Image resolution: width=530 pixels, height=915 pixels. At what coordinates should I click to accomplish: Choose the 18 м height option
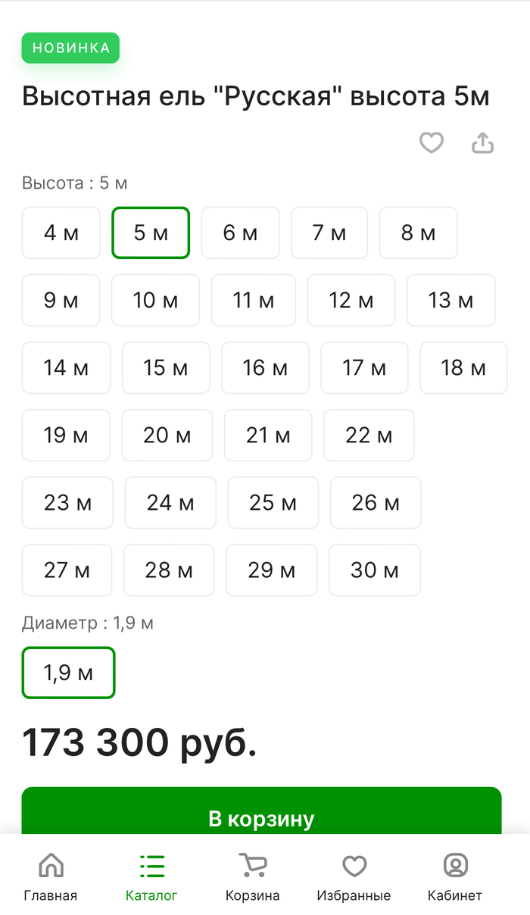click(x=463, y=367)
